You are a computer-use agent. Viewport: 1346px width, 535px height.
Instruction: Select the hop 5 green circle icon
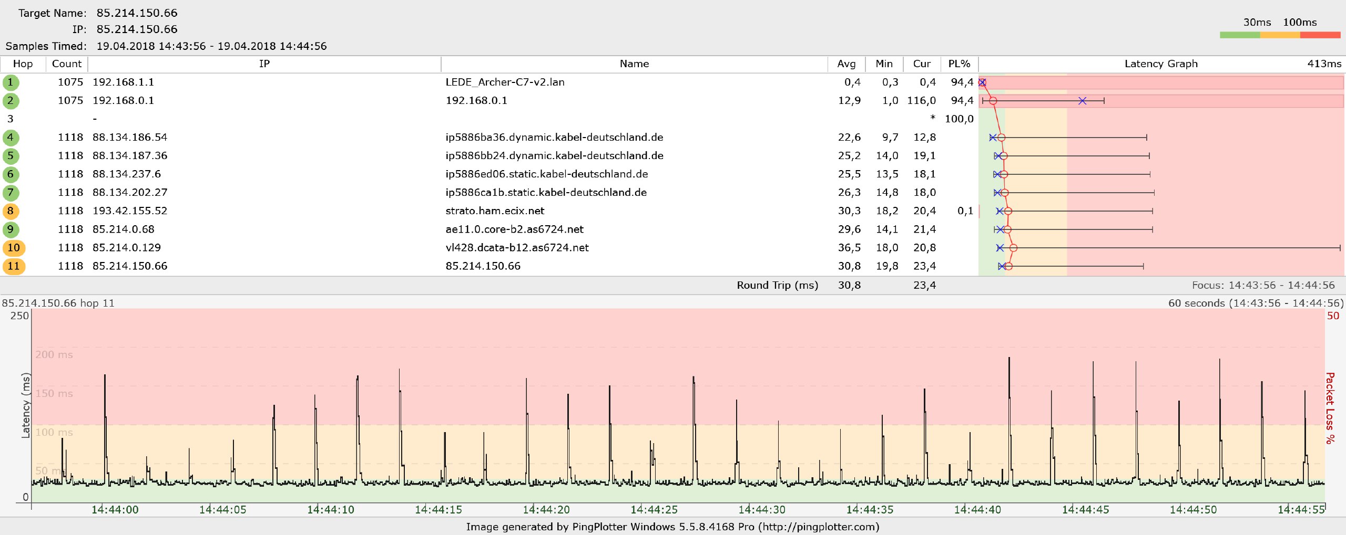coord(11,156)
